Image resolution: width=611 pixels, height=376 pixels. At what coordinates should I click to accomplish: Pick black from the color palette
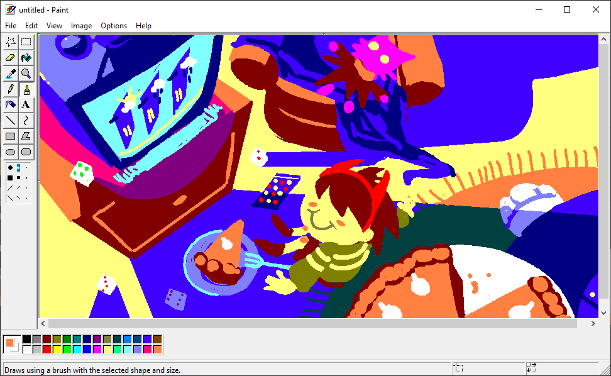[26, 340]
